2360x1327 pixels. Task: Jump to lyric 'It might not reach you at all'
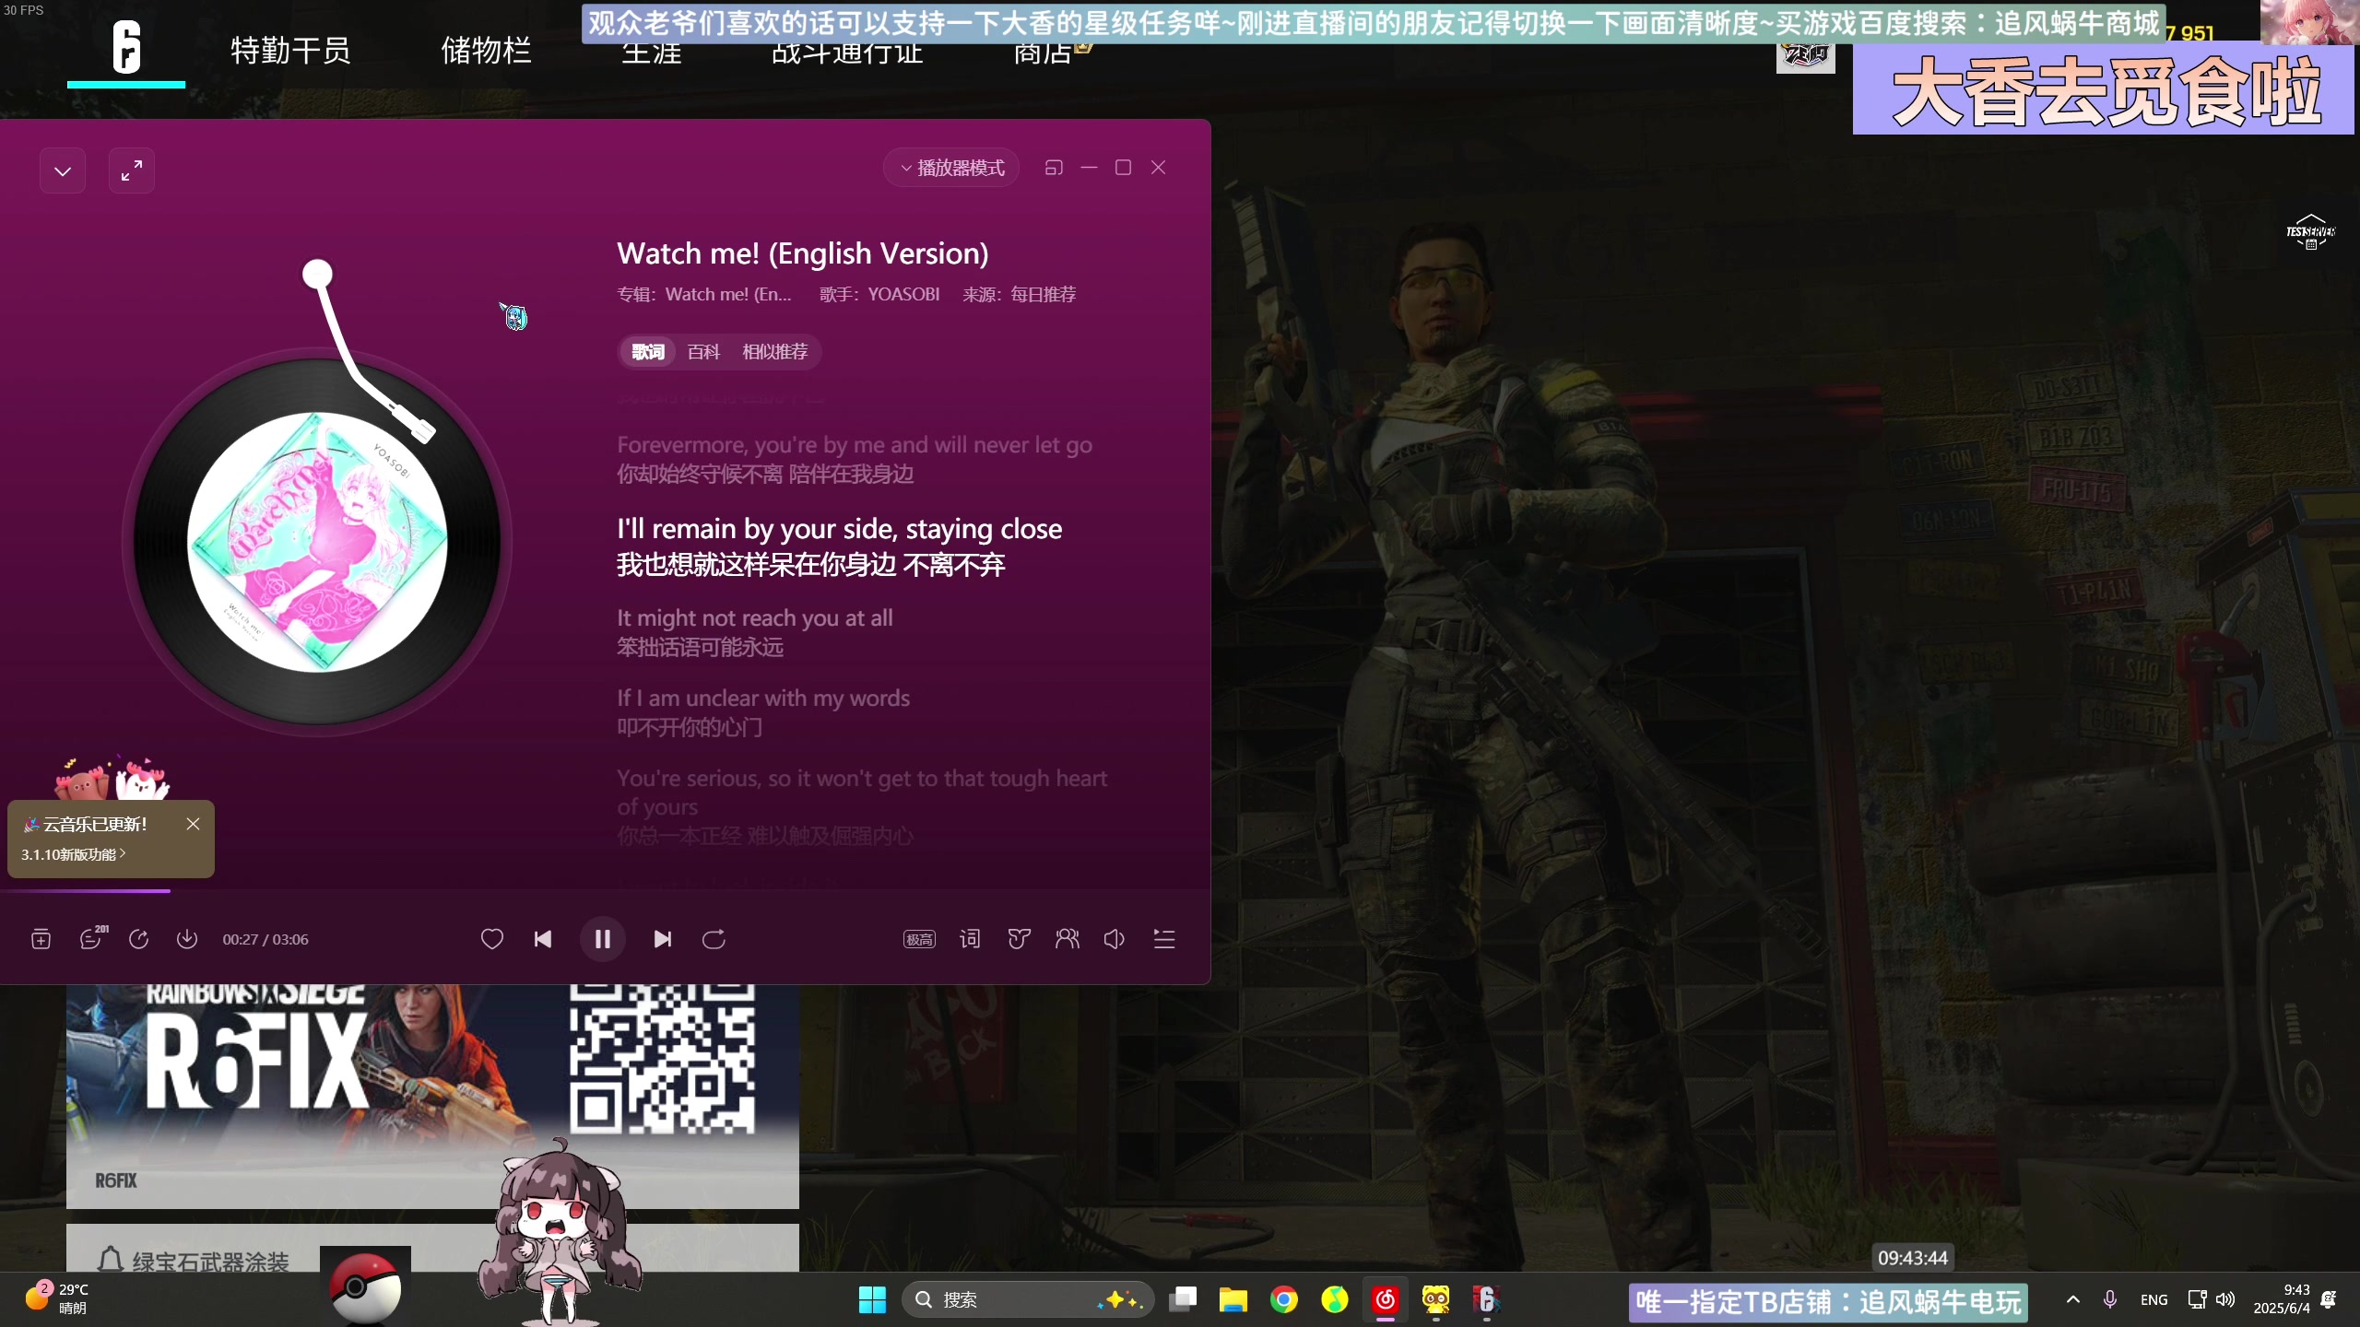coord(755,618)
